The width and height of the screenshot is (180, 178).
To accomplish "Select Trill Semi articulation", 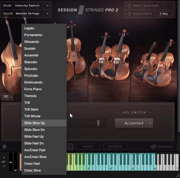I will tap(44, 109).
